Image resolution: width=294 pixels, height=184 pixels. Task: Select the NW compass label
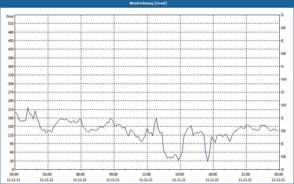[x=284, y=79]
